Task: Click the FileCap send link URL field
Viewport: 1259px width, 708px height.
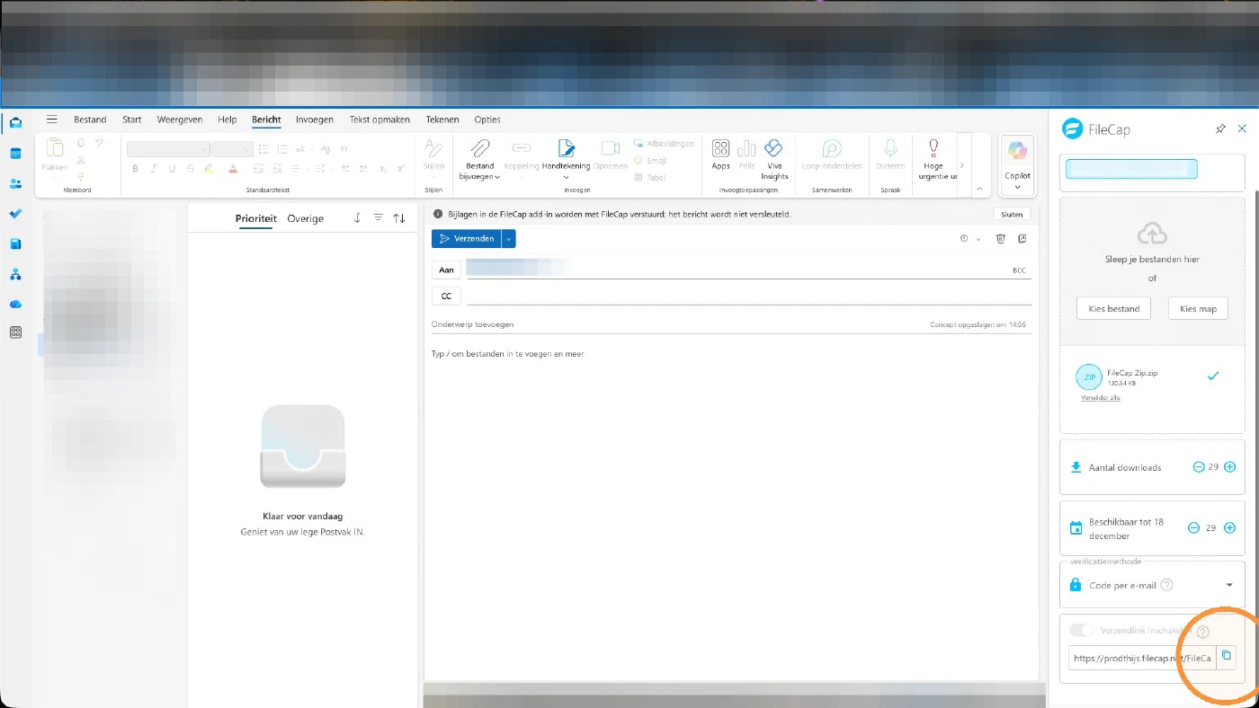Action: tap(1142, 658)
